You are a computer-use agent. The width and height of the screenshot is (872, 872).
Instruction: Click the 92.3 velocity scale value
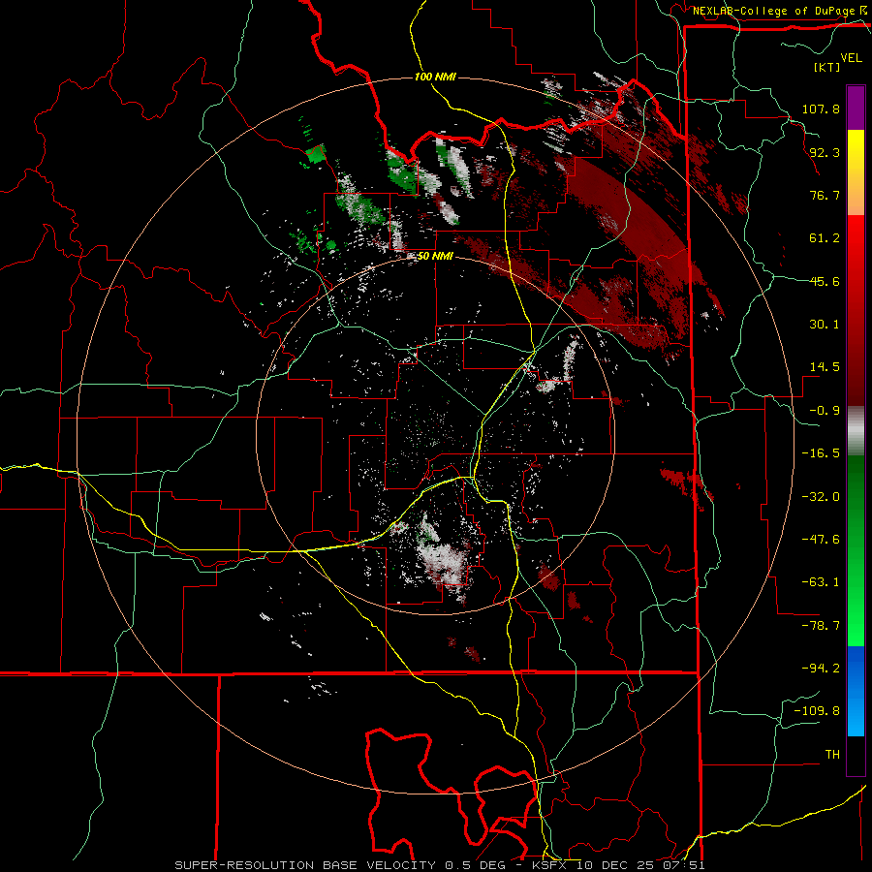tap(825, 152)
